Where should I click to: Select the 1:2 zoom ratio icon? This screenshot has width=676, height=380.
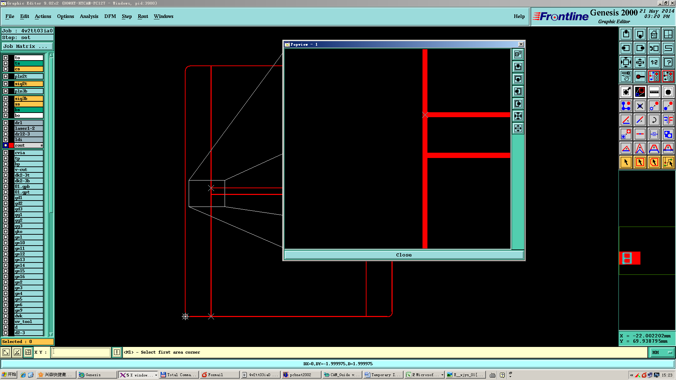(654, 62)
